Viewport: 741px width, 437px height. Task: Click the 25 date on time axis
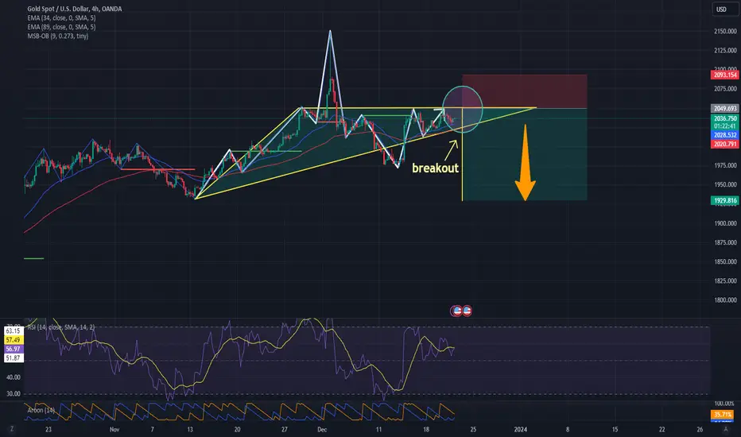click(473, 429)
